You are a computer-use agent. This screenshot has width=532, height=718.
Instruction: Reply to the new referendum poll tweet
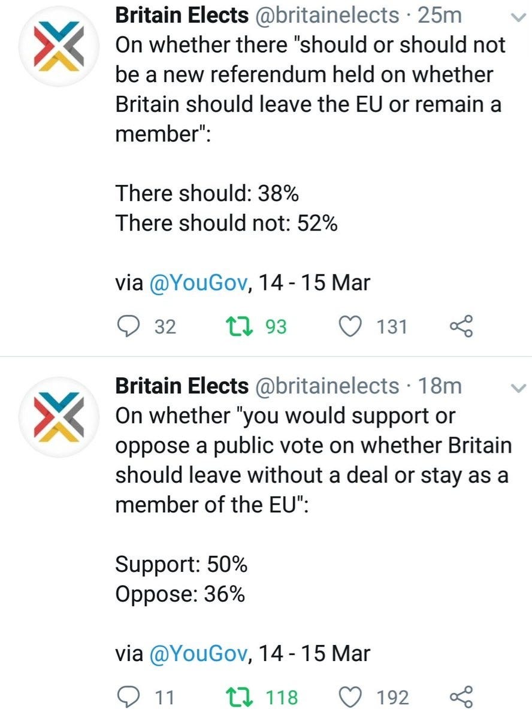click(128, 326)
